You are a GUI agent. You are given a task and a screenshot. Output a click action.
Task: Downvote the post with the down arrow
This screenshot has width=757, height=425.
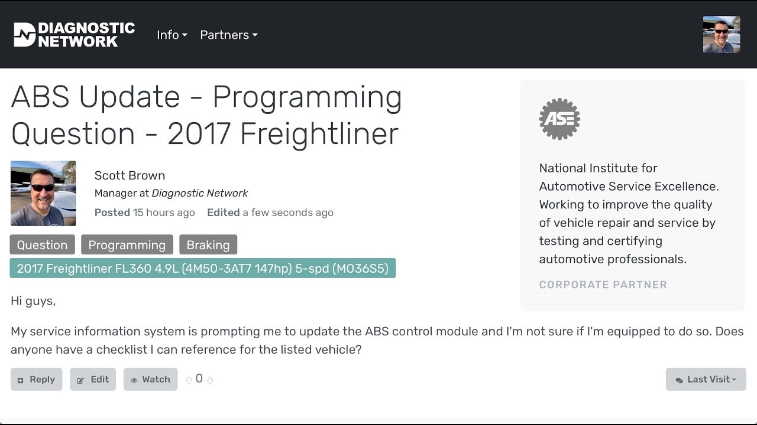click(210, 380)
